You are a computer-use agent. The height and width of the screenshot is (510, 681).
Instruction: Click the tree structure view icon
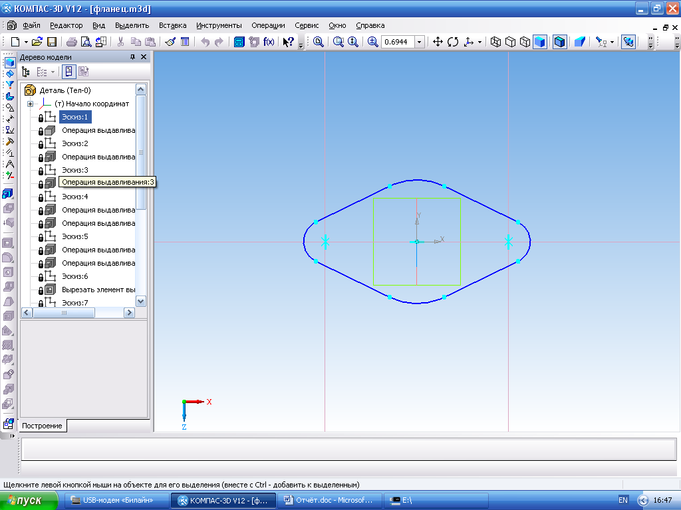pos(26,72)
